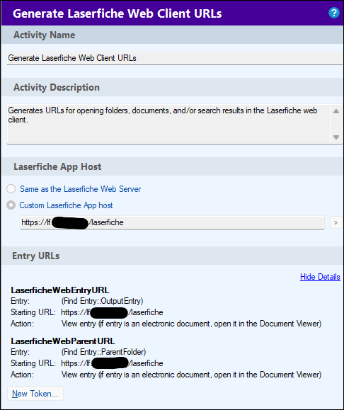The height and width of the screenshot is (410, 344).
Task: Click the Hide Details link
Action: pos(320,277)
